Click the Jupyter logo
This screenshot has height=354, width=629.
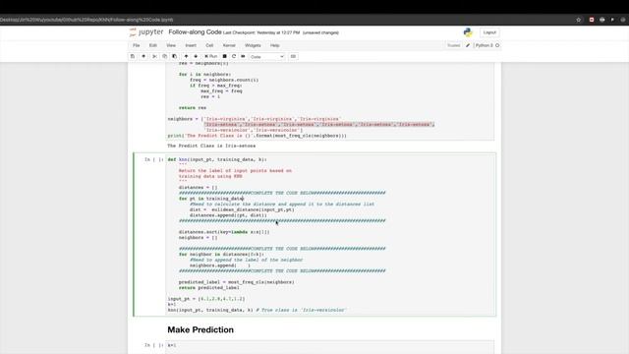tap(146, 32)
